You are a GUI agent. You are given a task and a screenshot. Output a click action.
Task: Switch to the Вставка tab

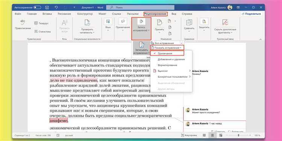[x=47, y=14]
